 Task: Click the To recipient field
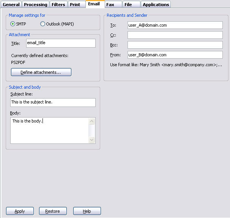coord(175,25)
